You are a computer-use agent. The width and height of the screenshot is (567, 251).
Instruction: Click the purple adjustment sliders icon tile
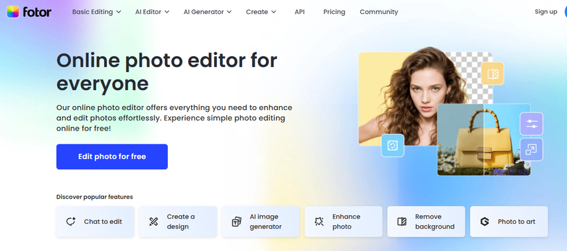(x=531, y=124)
